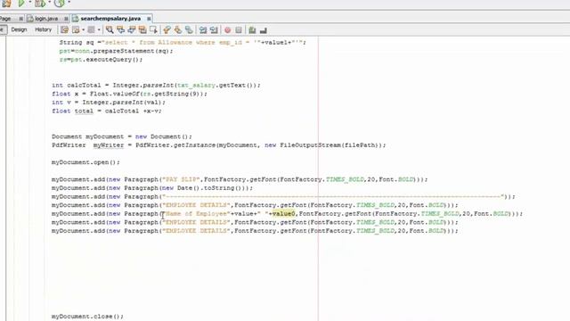The height and width of the screenshot is (321, 570).
Task: Click the PdfWriter myWriter line
Action: (x=219, y=145)
